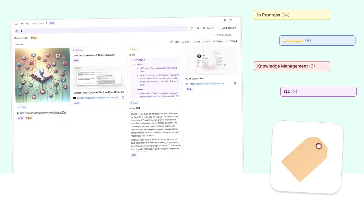364x204 pixels.
Task: Click the text lines icon beside Search
Action: (198, 28)
